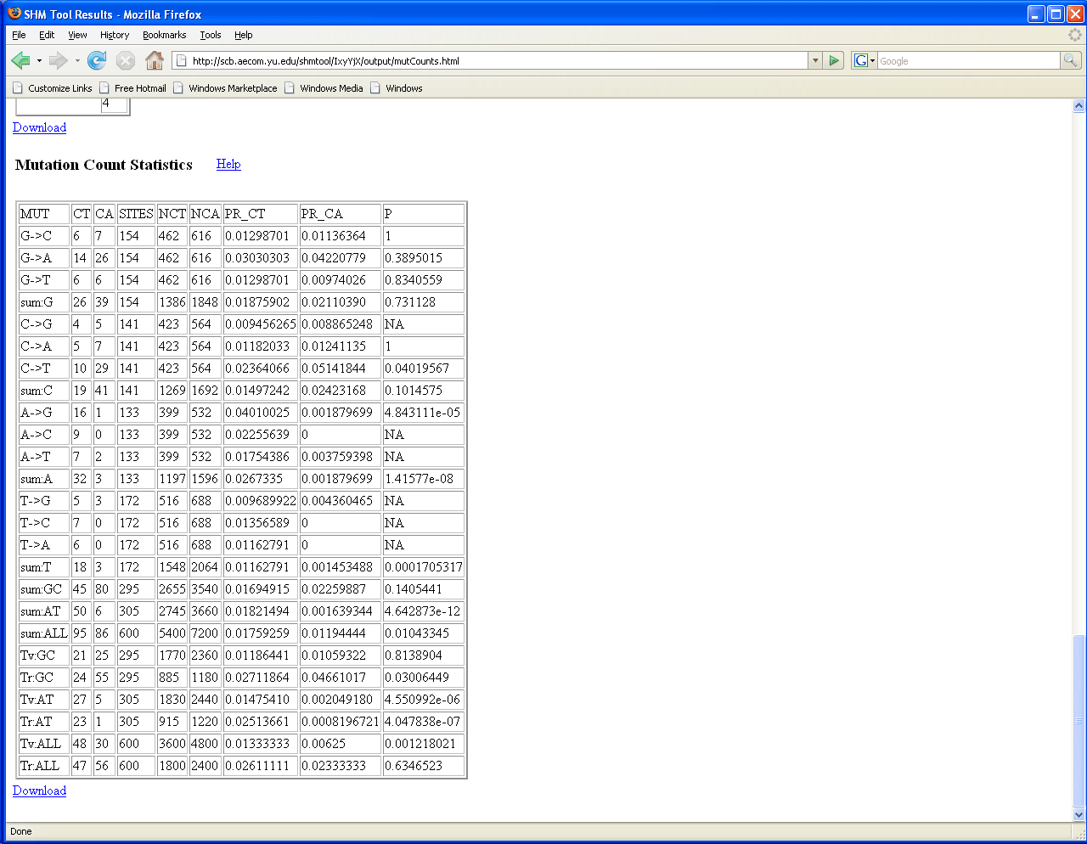The width and height of the screenshot is (1087, 844).
Task: Click the Windows Marketplace bookmark
Action: pyautogui.click(x=232, y=88)
